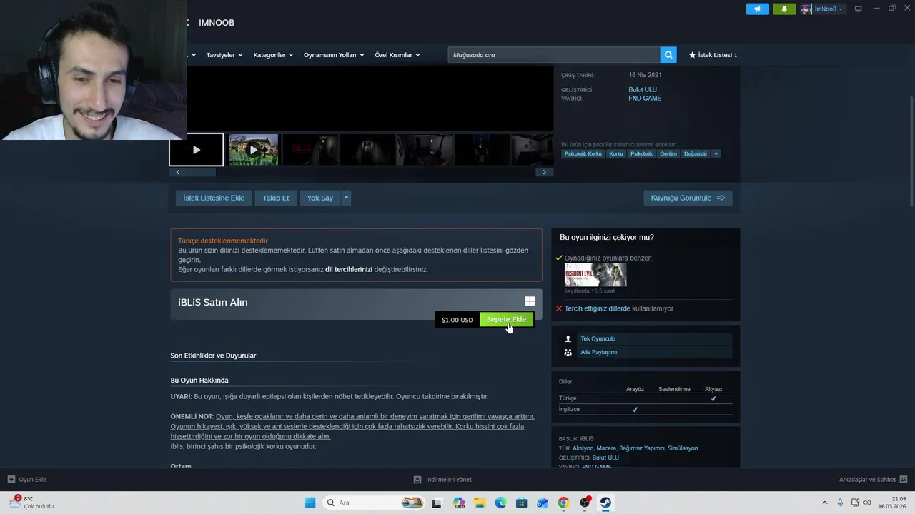
Task: Open the Aksiyon genre link
Action: pyautogui.click(x=583, y=448)
